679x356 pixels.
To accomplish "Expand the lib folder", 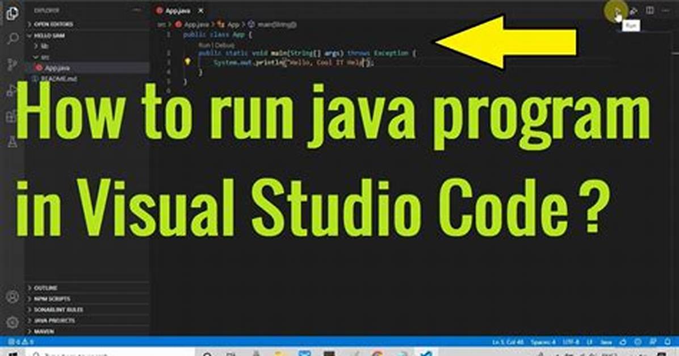I will [87, 46].
